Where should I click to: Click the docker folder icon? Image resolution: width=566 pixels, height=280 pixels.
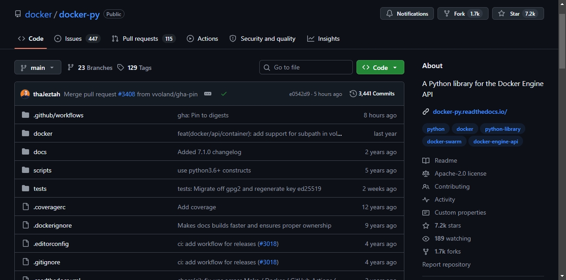coord(26,134)
